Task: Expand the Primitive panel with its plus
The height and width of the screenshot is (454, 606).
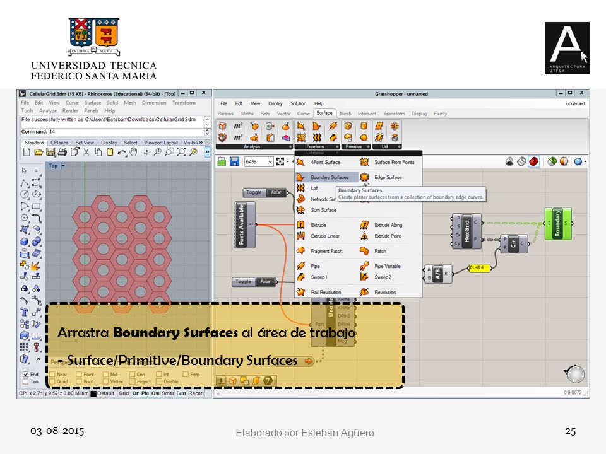Action: pos(368,147)
